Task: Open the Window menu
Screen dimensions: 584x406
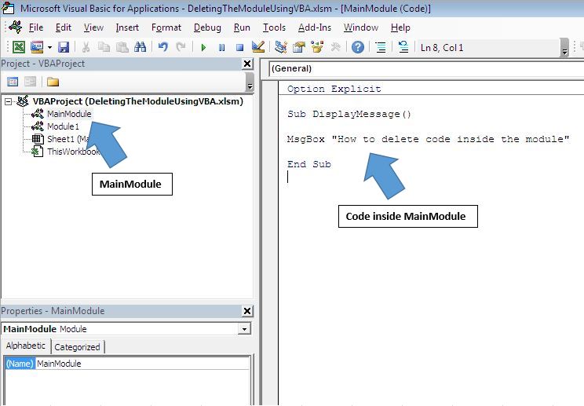Action: (x=360, y=27)
